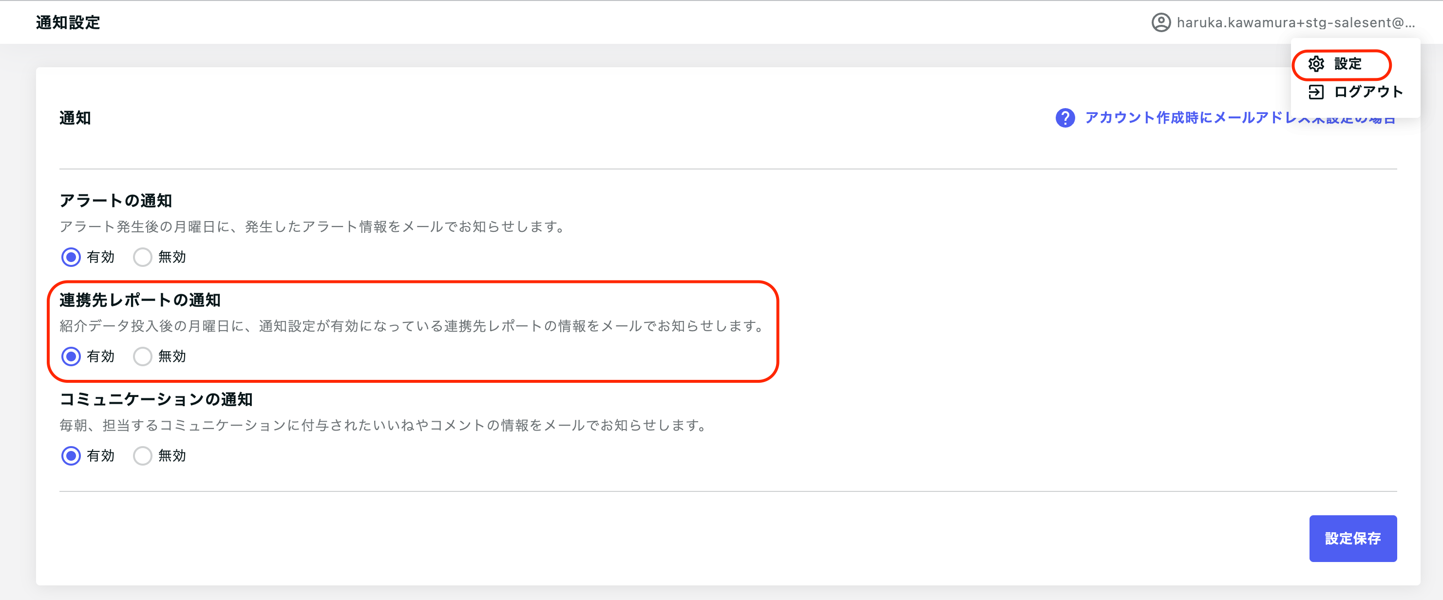Select 有効 for コミュニケーションの通知
The image size is (1443, 600).
[x=71, y=455]
